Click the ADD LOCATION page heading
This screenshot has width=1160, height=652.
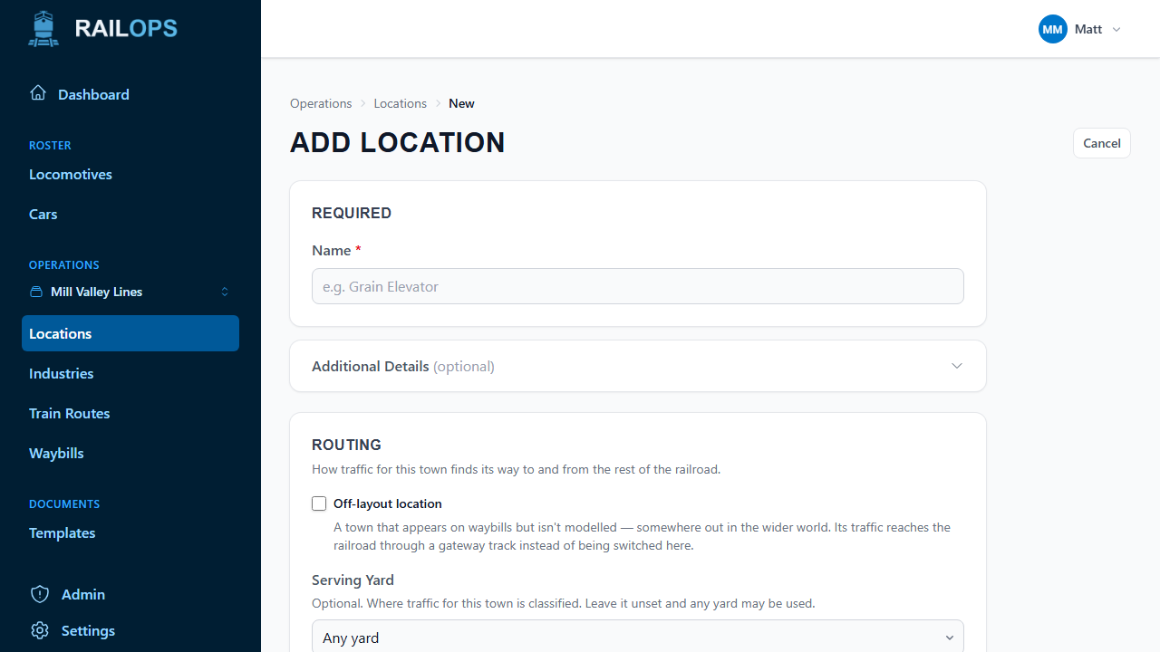[x=398, y=142]
